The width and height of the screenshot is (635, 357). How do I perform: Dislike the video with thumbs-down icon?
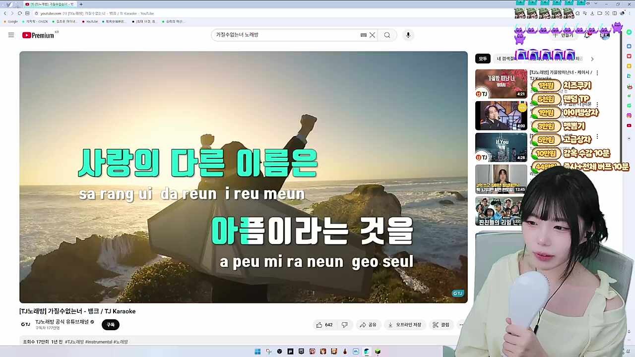point(344,325)
